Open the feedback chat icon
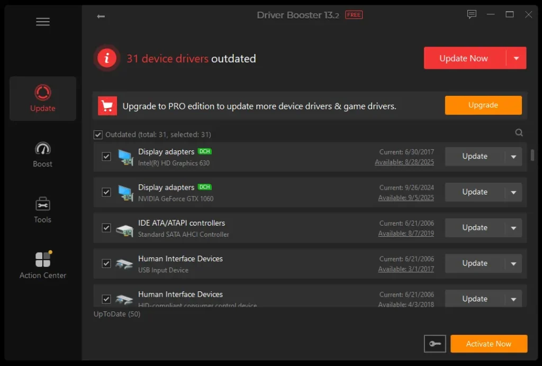This screenshot has width=542, height=366. click(472, 14)
